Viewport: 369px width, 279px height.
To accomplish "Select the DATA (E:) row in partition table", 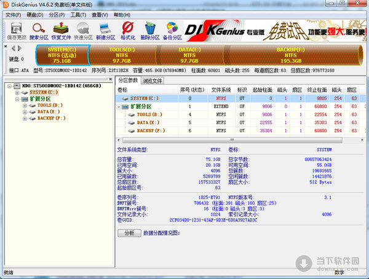I will tap(241, 122).
